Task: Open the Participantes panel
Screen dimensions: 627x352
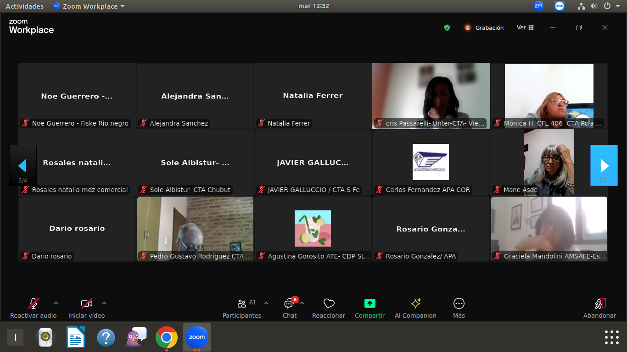Action: point(241,308)
